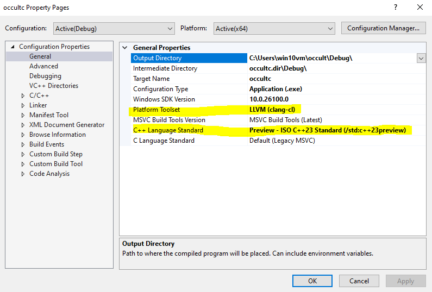Expand the Code Analysis node

click(23, 174)
